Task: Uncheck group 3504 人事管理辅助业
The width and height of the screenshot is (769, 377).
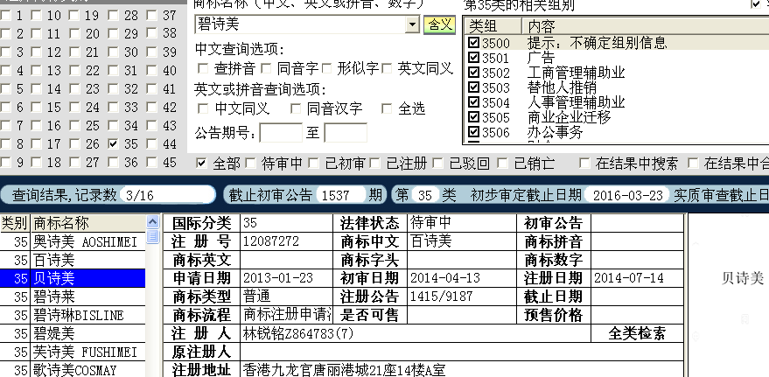Action: coord(473,102)
